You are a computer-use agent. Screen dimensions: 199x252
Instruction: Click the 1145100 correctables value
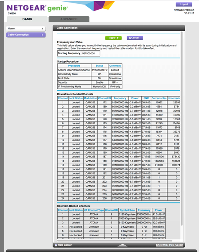(x=159, y=157)
